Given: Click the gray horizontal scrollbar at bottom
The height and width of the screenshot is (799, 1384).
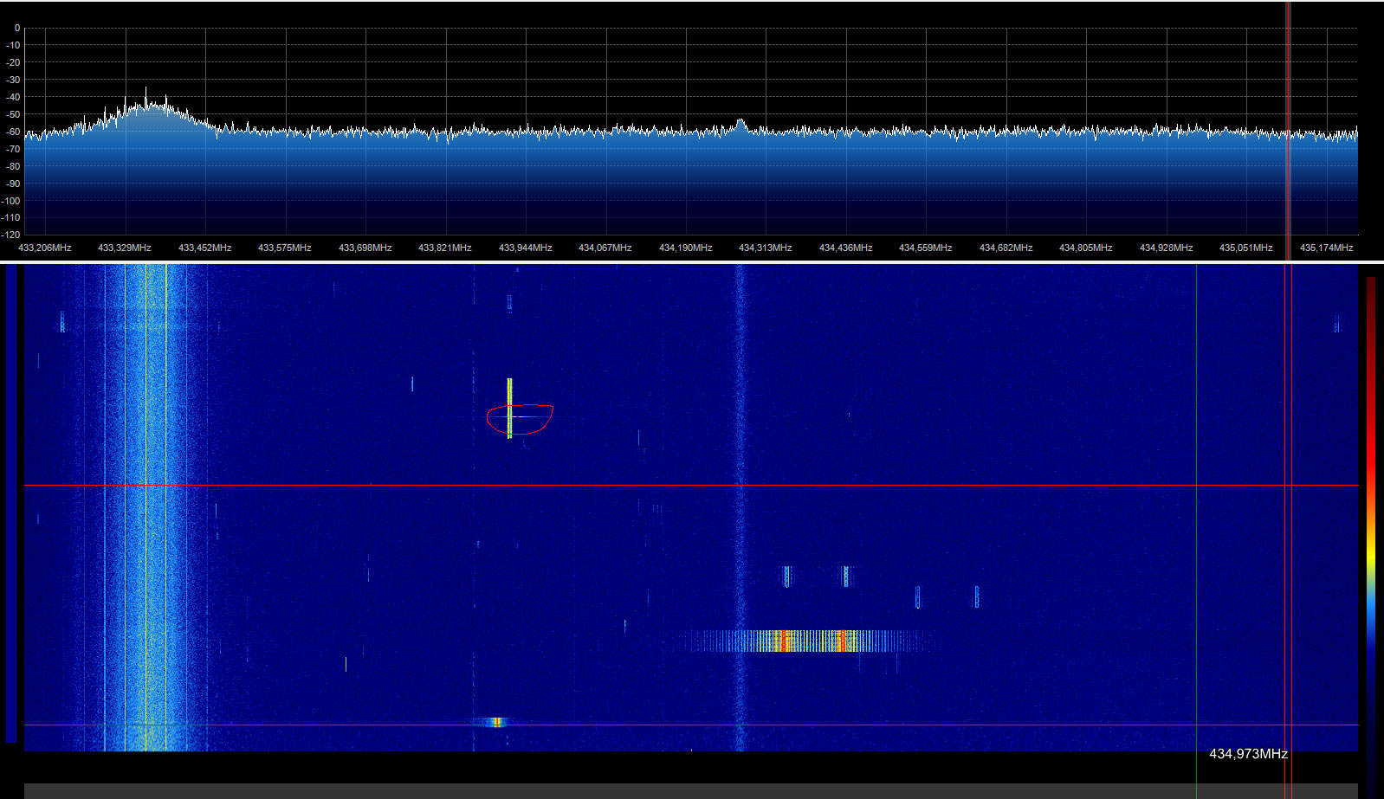Looking at the screenshot, I should (690, 791).
